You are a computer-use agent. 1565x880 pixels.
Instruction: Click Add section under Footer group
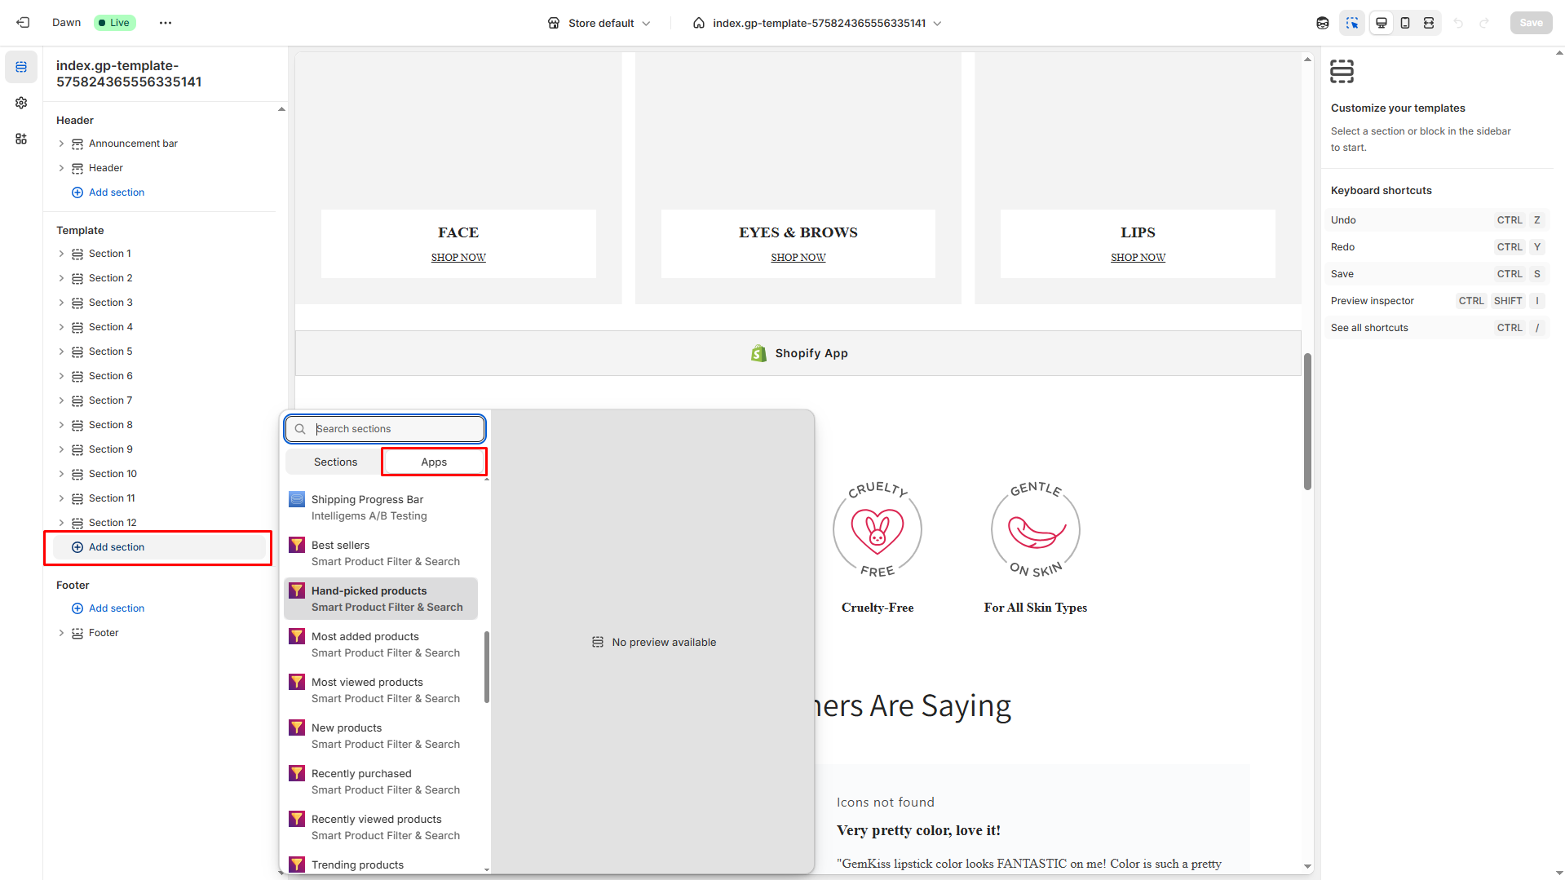[108, 608]
